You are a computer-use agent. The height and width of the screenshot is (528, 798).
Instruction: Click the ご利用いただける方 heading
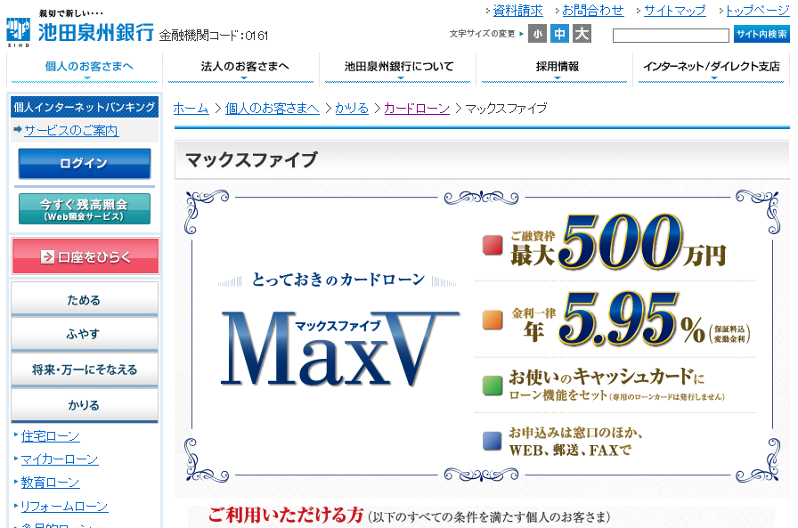286,515
